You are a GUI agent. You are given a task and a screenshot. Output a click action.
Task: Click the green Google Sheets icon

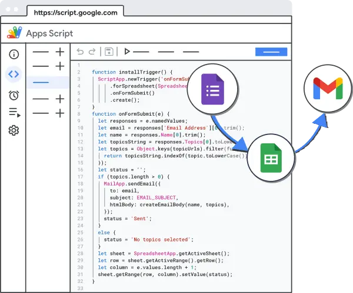[271, 158]
